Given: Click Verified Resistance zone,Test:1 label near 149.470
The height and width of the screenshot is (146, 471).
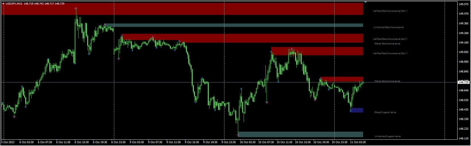Looking at the screenshot, I should (390, 11).
